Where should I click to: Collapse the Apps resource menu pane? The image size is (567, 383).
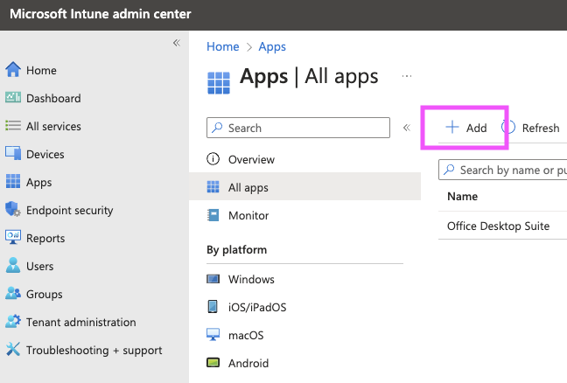click(x=406, y=128)
